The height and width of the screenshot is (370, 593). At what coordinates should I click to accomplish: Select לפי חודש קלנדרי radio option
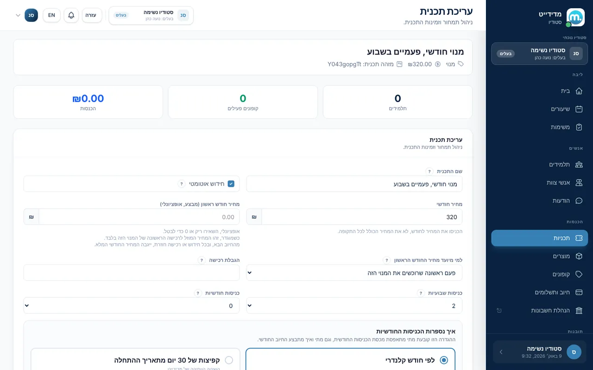click(x=444, y=360)
